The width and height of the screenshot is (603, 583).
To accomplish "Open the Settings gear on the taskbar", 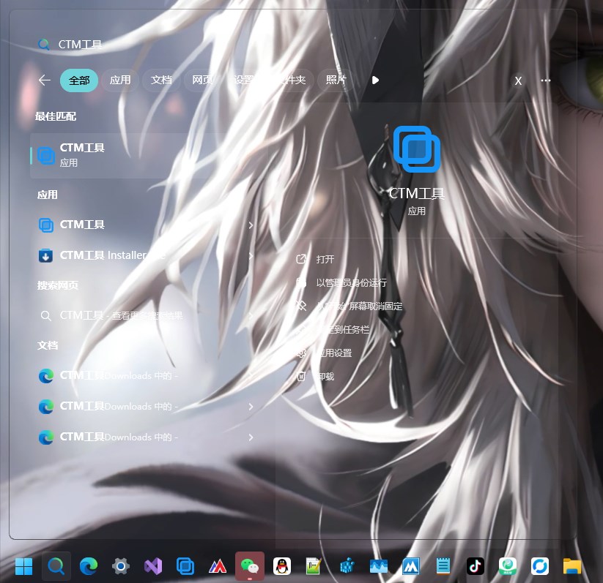I will click(x=121, y=566).
